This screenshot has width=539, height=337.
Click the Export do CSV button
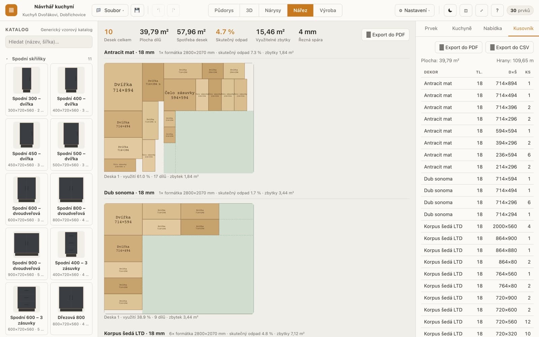509,48
